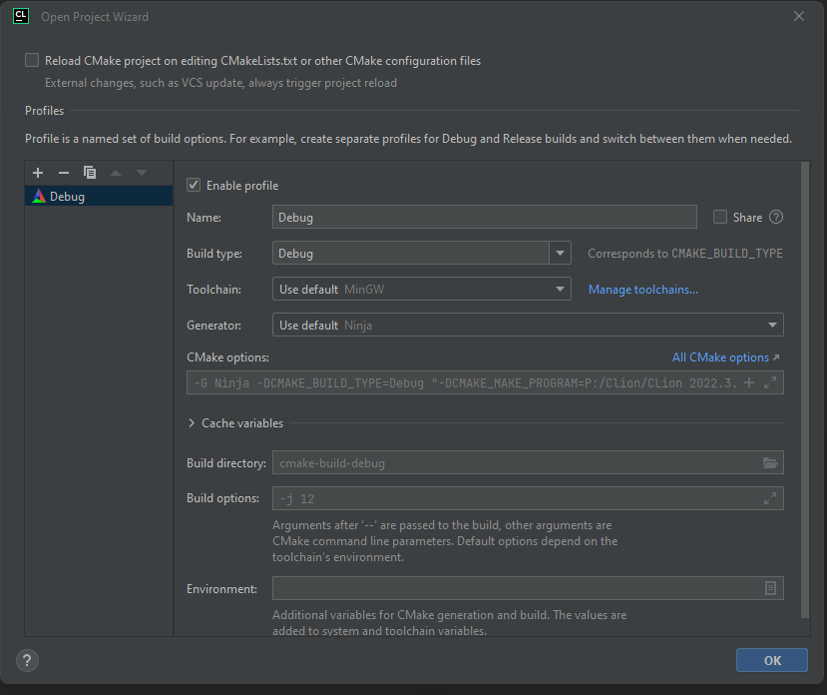Open the Build type dropdown

click(560, 253)
